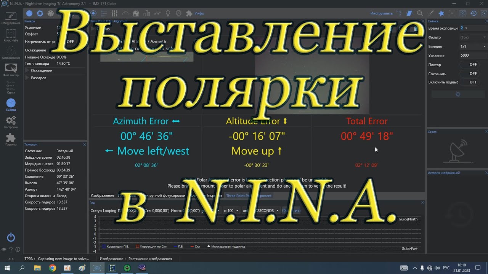Open the Настройки options section
The image size is (488, 274).
point(11,123)
